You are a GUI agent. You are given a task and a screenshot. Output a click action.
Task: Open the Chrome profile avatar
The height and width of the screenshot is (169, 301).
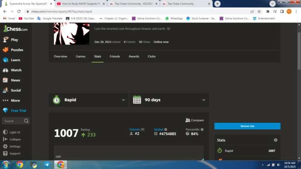[289, 12]
